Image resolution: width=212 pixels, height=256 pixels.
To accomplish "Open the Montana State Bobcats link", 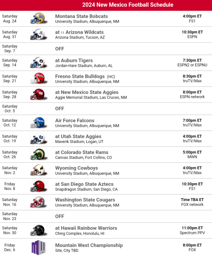I will 81,16.
